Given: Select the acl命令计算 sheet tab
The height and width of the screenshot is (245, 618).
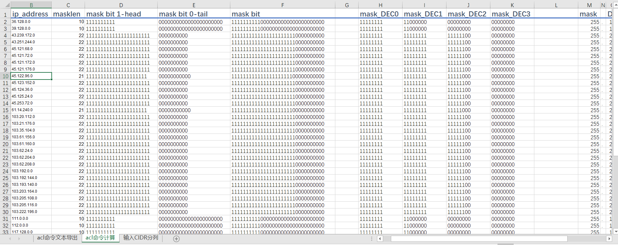Looking at the screenshot, I should click(x=100, y=238).
